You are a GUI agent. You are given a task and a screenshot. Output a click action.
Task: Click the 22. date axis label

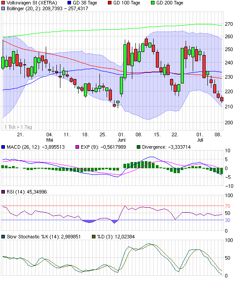pos(175,135)
